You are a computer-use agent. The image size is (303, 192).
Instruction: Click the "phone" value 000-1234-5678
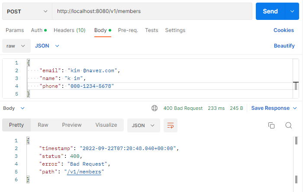click(91, 86)
